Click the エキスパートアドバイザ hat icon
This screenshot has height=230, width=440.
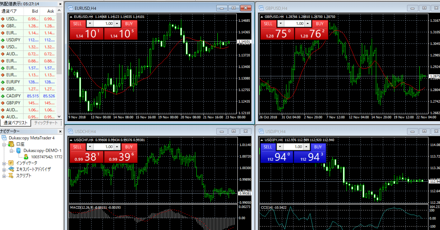click(x=11, y=169)
